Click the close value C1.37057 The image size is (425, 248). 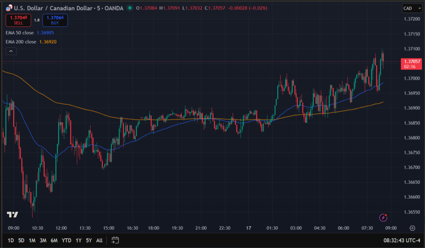[x=215, y=8]
